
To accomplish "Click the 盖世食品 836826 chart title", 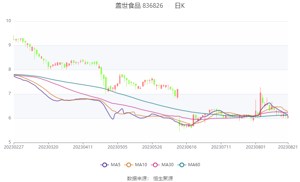I will pos(139,6).
